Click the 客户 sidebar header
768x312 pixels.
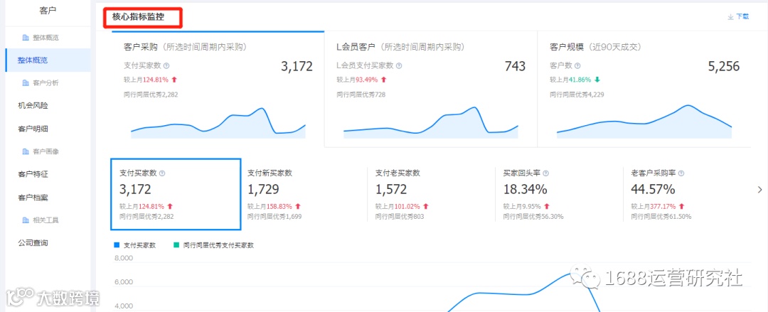[x=48, y=11]
